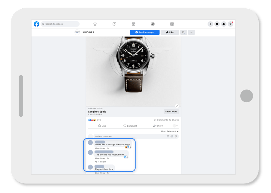Search within the Longines page
Viewport: 271px width, 193px height.
pos(184,32)
